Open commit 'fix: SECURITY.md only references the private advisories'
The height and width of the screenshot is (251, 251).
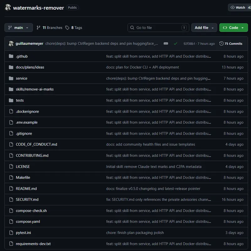(158, 200)
